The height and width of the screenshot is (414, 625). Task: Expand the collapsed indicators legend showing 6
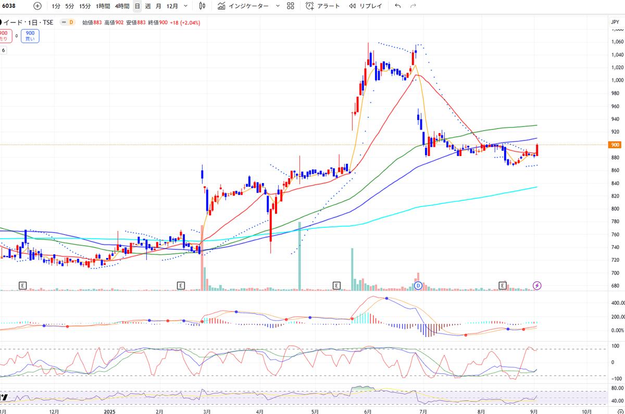4,50
